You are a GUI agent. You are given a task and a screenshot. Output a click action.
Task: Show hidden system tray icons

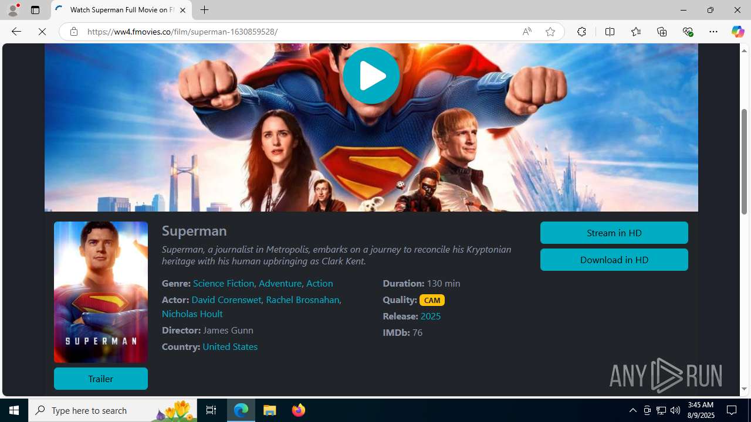coord(632,410)
